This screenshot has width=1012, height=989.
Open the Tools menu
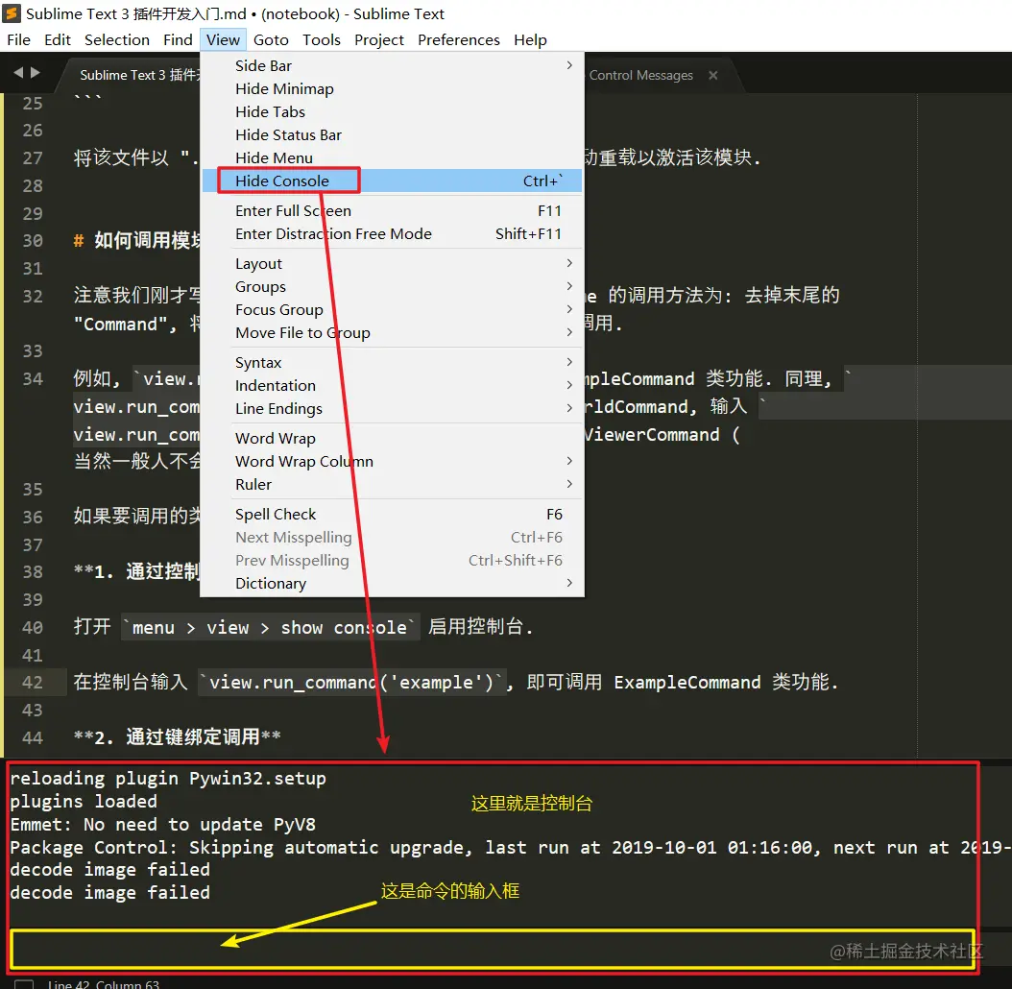coord(322,40)
